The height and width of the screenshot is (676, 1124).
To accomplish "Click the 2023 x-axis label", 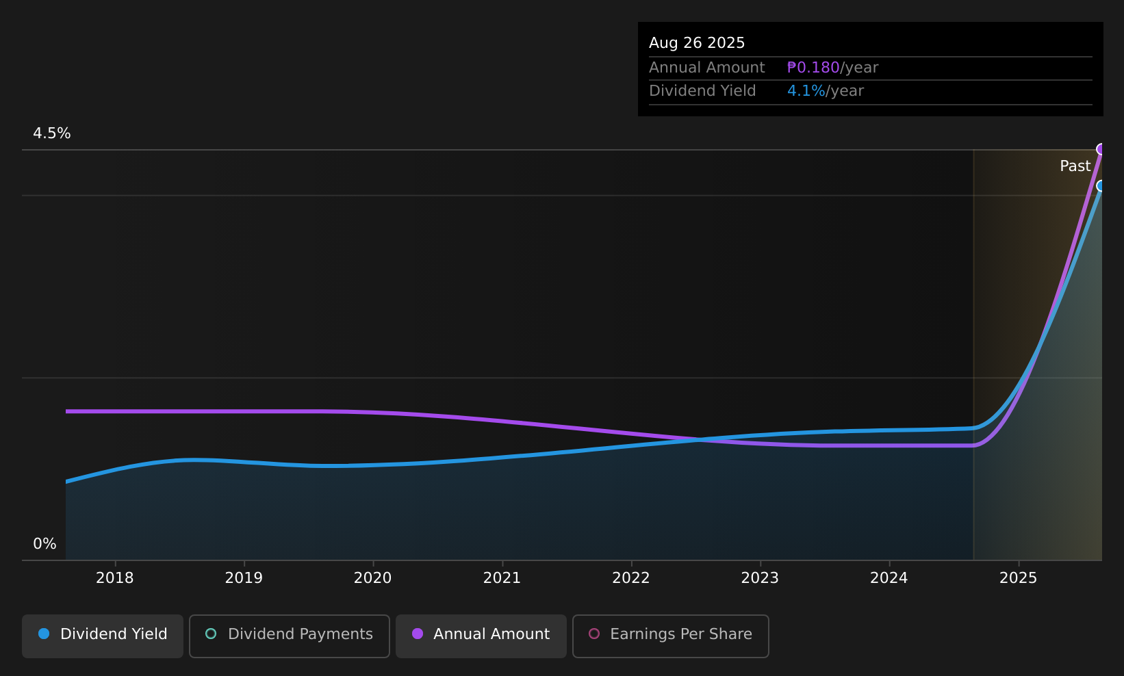I will 760,578.
